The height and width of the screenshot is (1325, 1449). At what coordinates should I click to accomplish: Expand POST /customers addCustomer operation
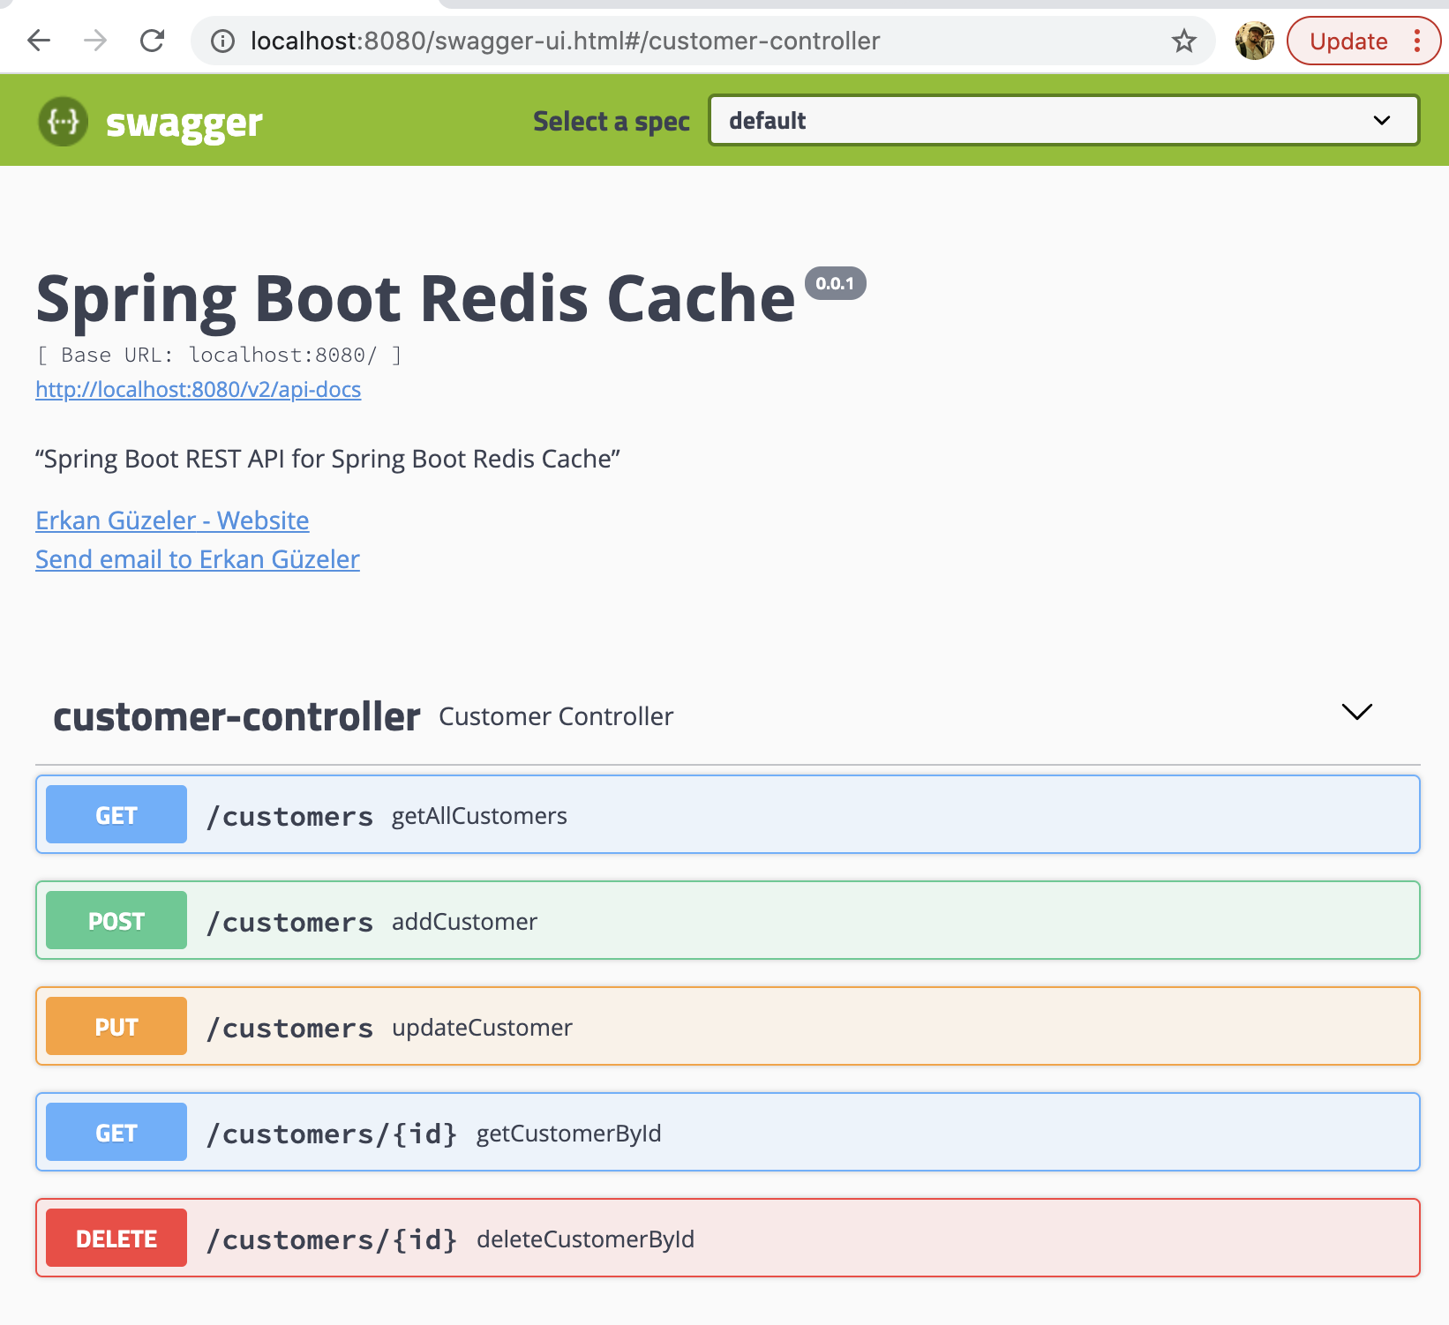pyautogui.click(x=727, y=920)
